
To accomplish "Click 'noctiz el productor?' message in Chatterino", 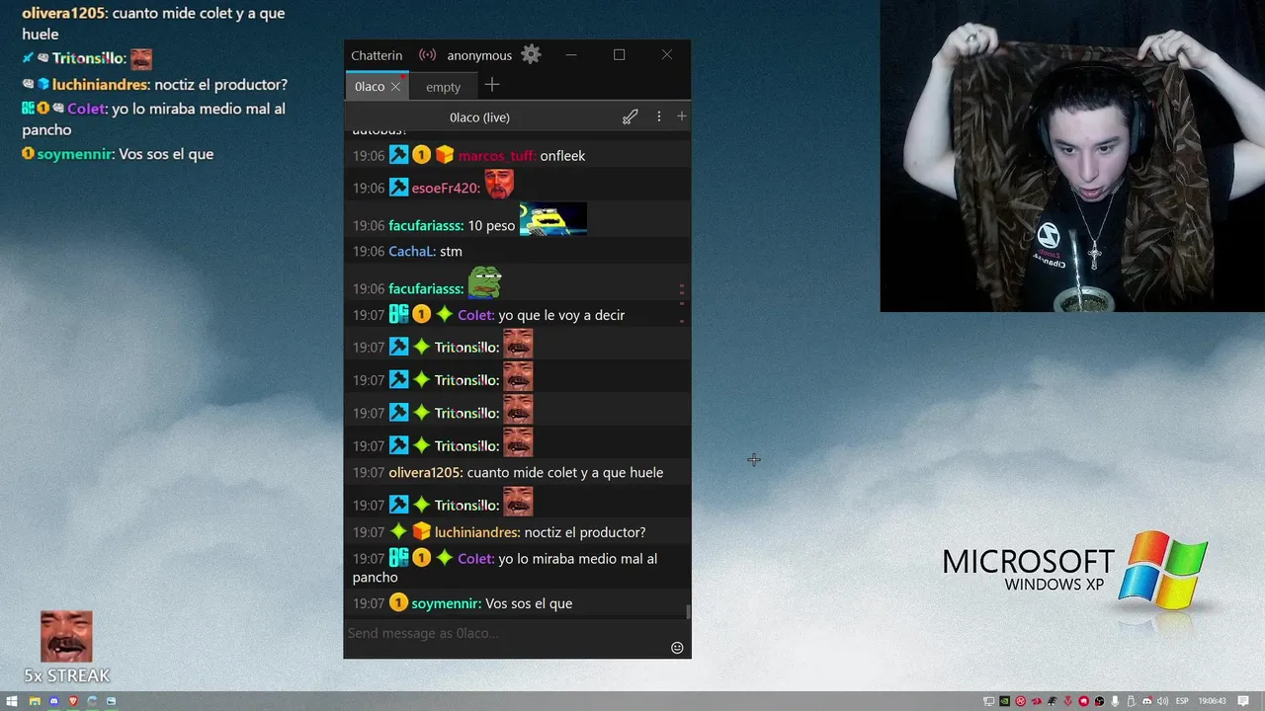I will (585, 532).
